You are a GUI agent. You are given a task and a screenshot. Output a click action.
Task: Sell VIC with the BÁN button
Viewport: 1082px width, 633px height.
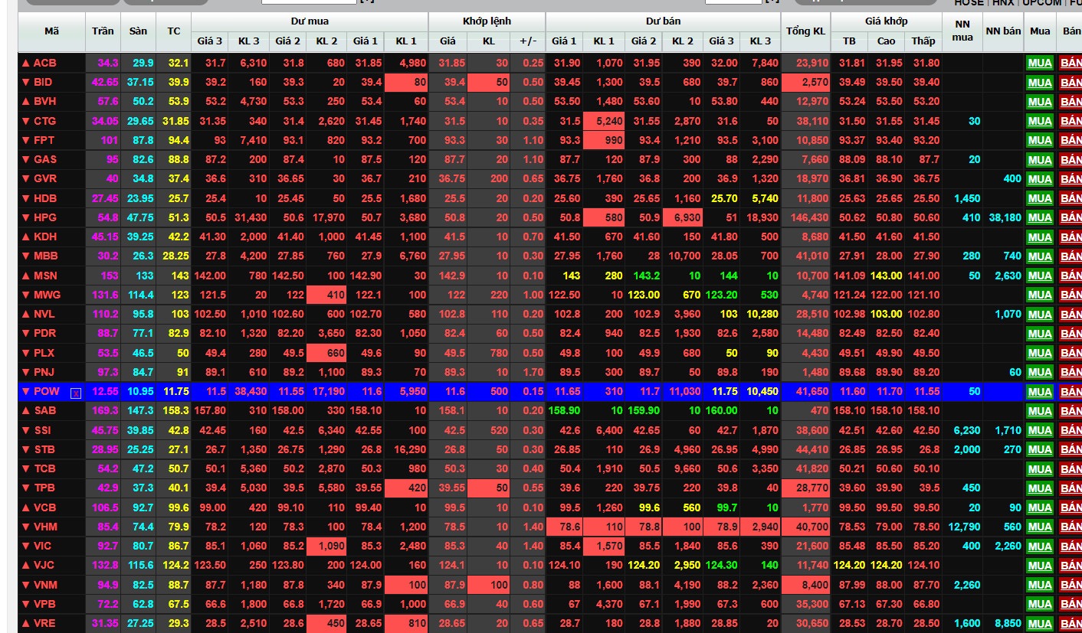1071,547
